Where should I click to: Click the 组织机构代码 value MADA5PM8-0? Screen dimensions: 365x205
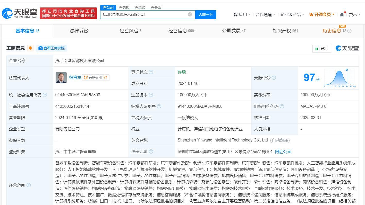tap(313, 106)
